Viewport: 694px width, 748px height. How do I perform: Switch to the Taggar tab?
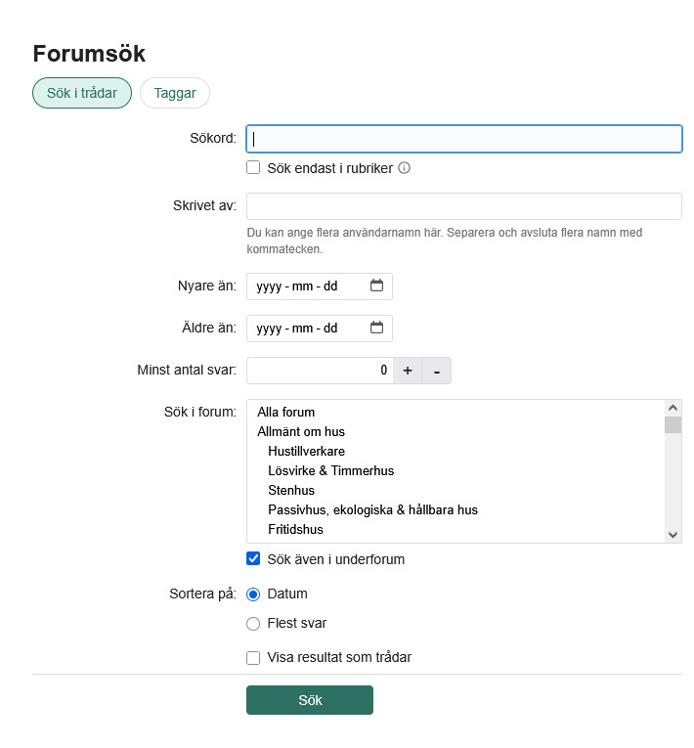(x=175, y=93)
